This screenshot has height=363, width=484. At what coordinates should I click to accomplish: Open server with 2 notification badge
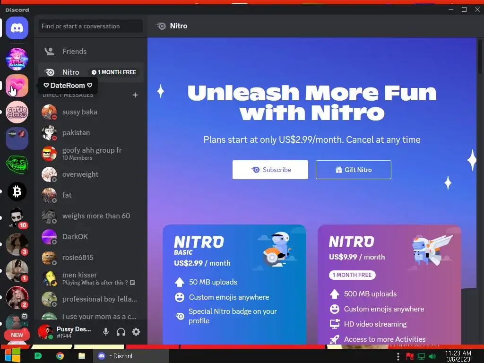pos(17,298)
